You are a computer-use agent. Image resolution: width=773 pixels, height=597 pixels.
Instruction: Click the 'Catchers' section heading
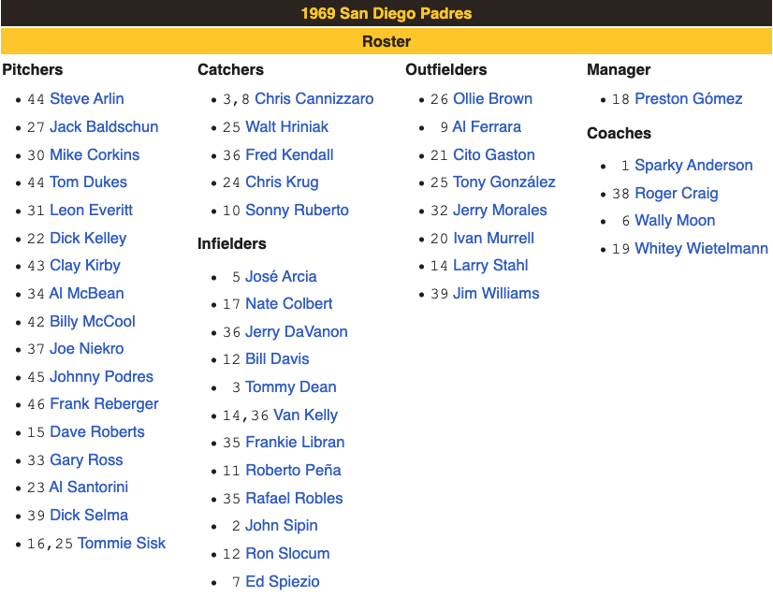(231, 69)
